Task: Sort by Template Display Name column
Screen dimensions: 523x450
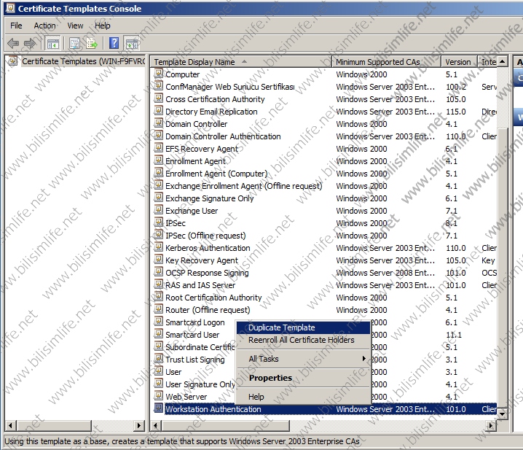Action: click(241, 62)
